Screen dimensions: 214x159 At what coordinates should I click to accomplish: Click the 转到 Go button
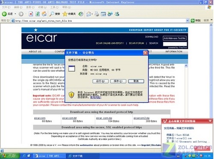[x=196, y=21]
